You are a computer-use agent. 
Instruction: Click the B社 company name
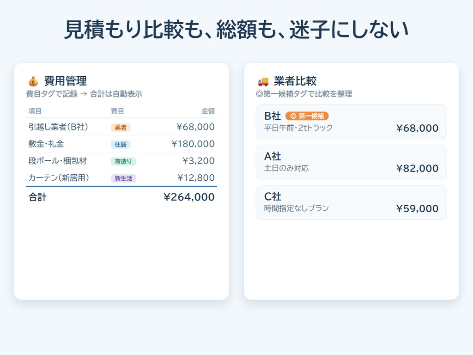pyautogui.click(x=273, y=116)
